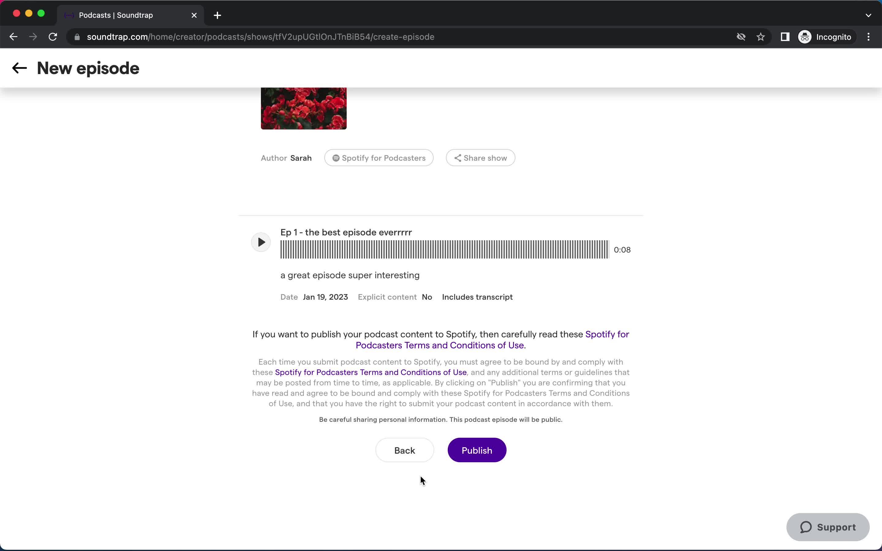Click the back navigation arrow icon
This screenshot has height=551, width=882.
[18, 69]
